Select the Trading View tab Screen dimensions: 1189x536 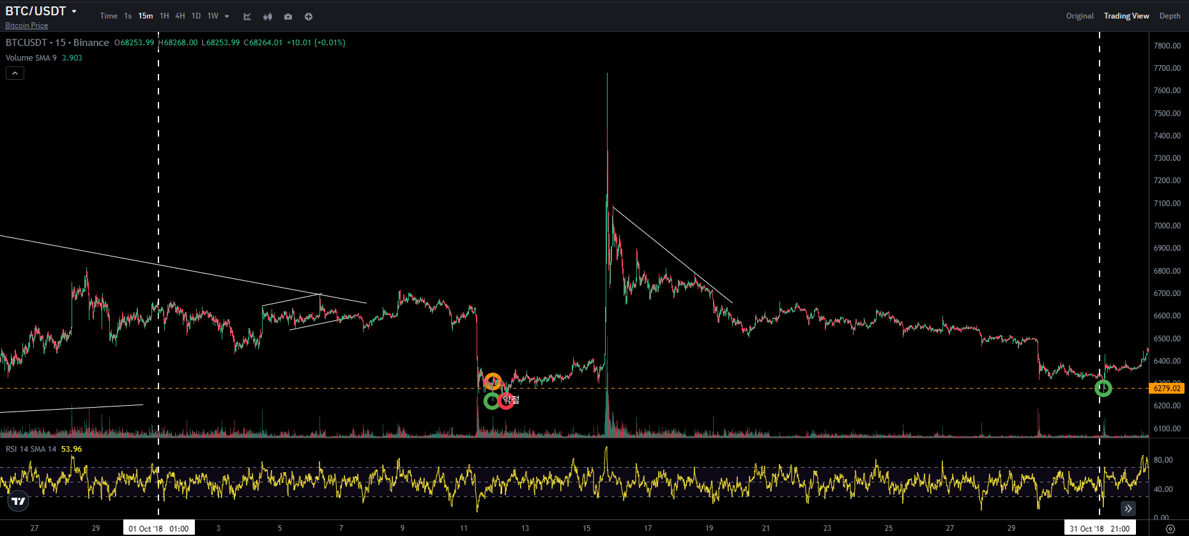pyautogui.click(x=1126, y=16)
